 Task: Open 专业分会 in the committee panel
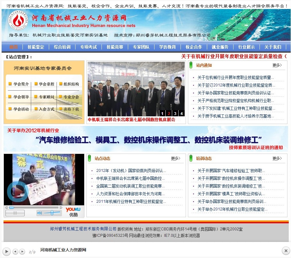71,97
